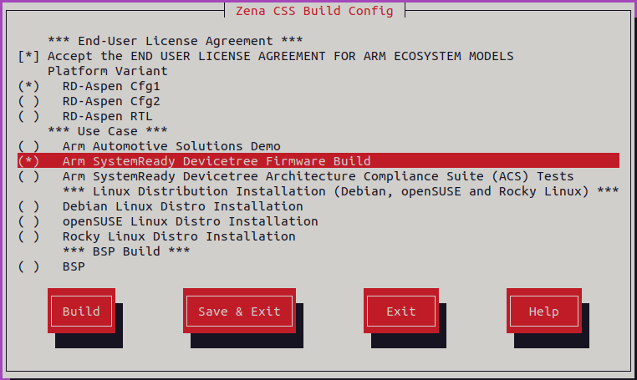Click the '*** BSP Build ***' heading
Screen dimensions: 637x380
126,251
